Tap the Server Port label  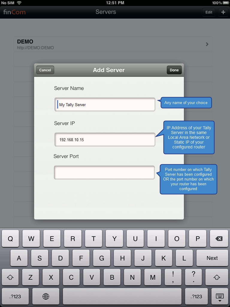(66, 156)
